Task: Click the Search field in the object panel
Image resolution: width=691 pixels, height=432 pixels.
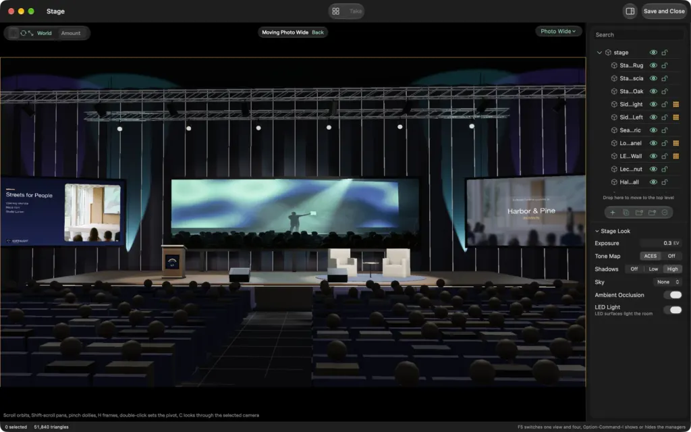Action: 638,35
